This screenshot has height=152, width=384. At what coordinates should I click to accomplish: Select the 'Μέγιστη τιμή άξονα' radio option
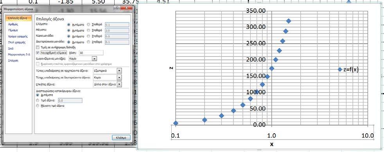(x=38, y=106)
